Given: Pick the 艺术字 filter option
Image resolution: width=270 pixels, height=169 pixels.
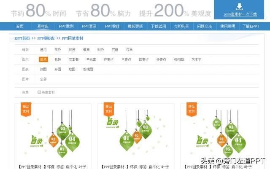Looking at the screenshot, I should click(196, 59).
